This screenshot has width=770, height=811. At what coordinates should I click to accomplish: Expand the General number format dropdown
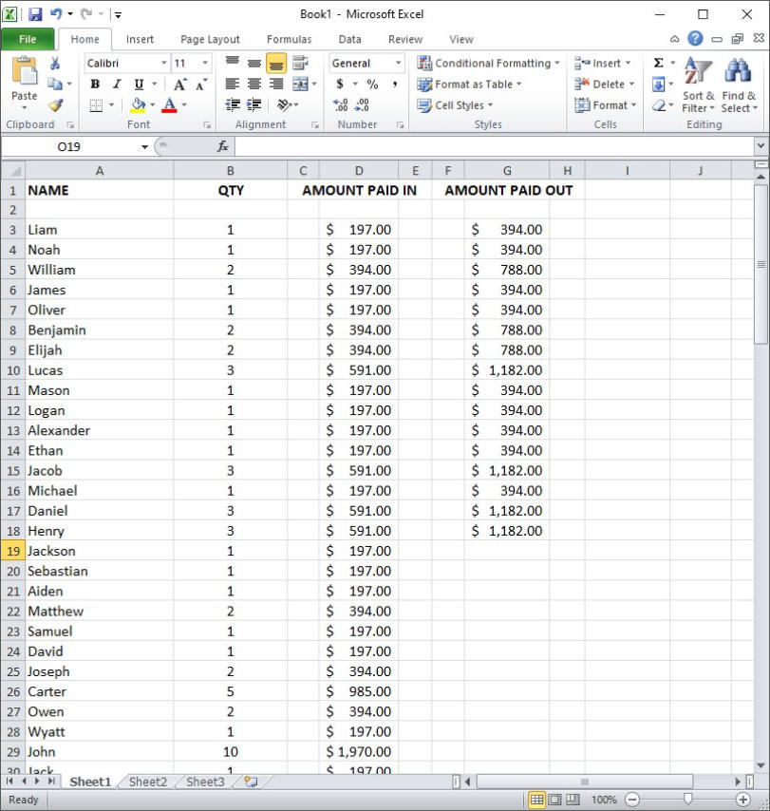point(366,64)
